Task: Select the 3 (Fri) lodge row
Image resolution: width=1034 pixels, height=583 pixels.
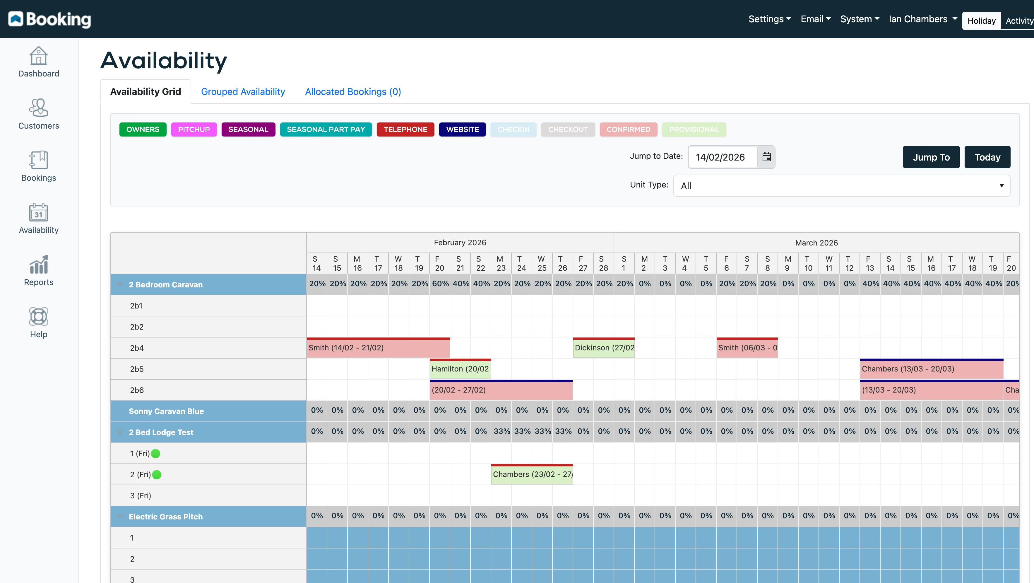Action: tap(208, 495)
